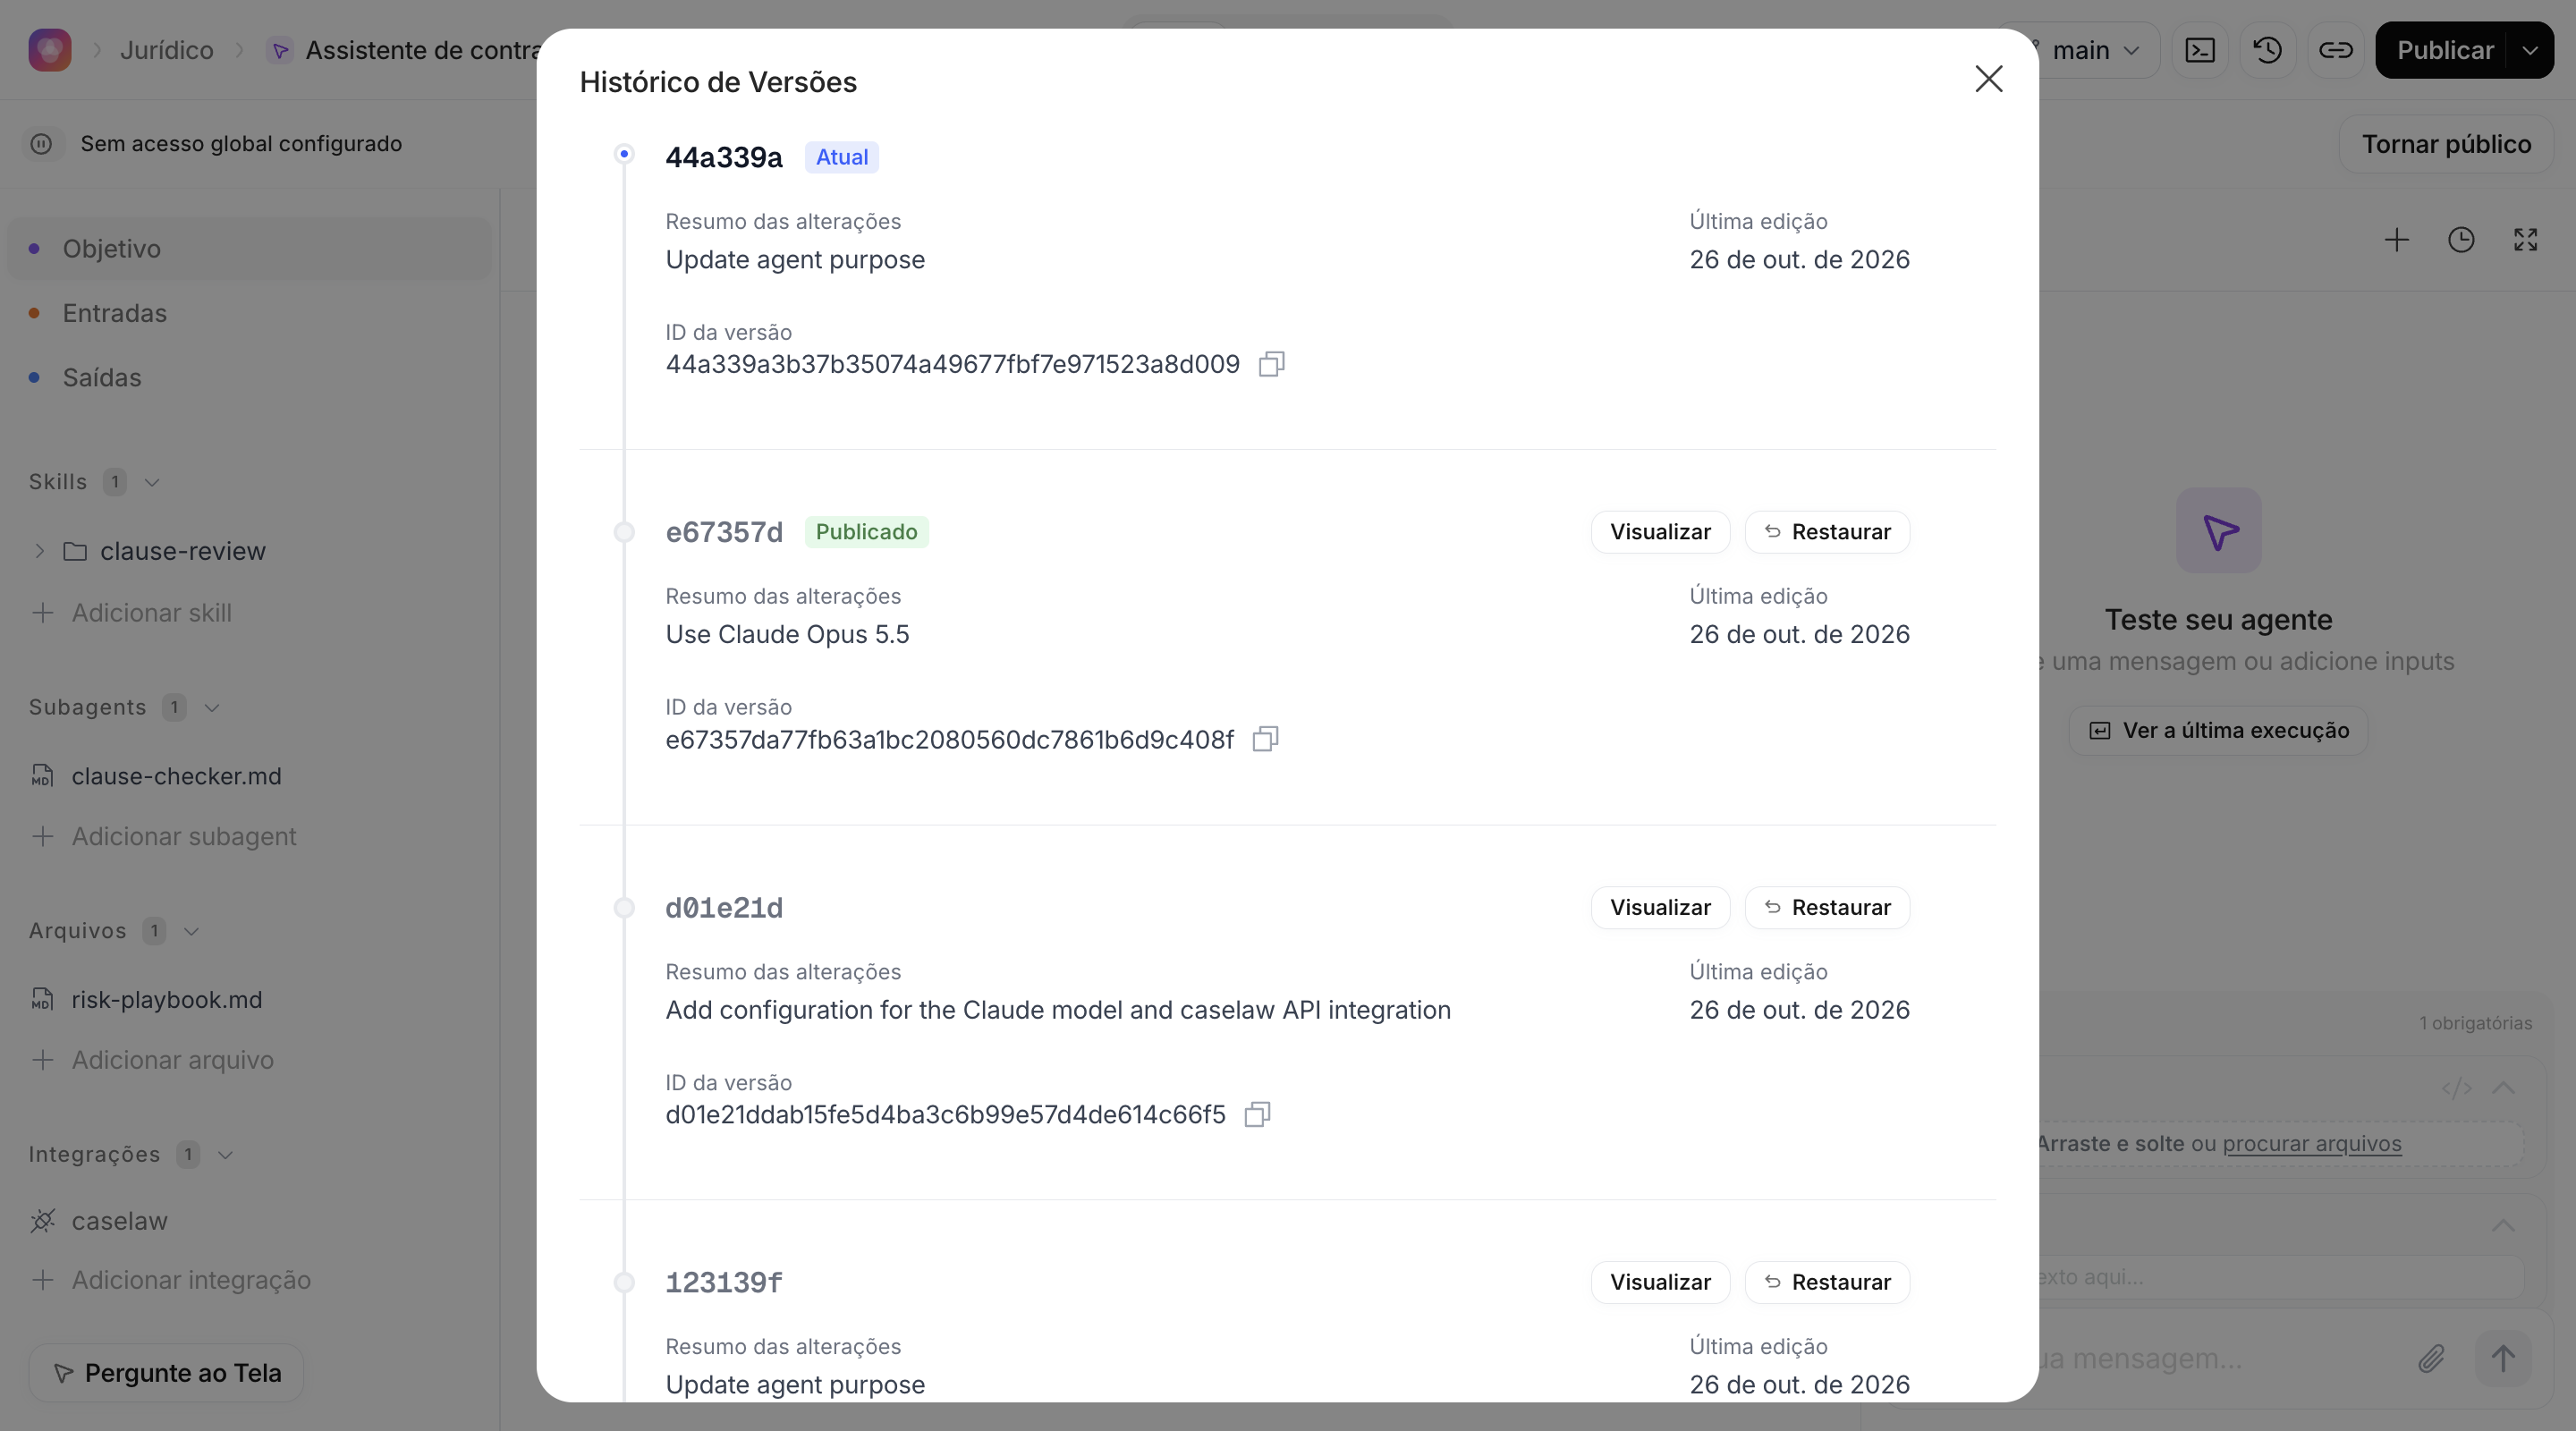Copy version ID 44a339a3b37b… icon

1271,364
